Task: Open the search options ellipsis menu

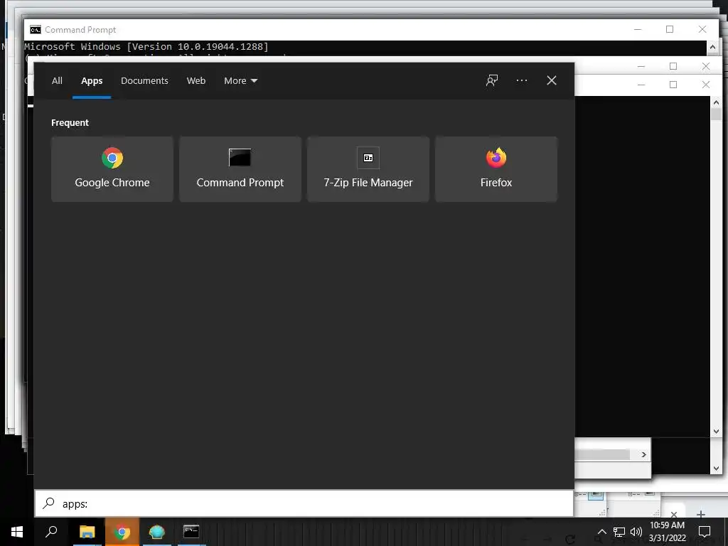Action: coord(522,81)
